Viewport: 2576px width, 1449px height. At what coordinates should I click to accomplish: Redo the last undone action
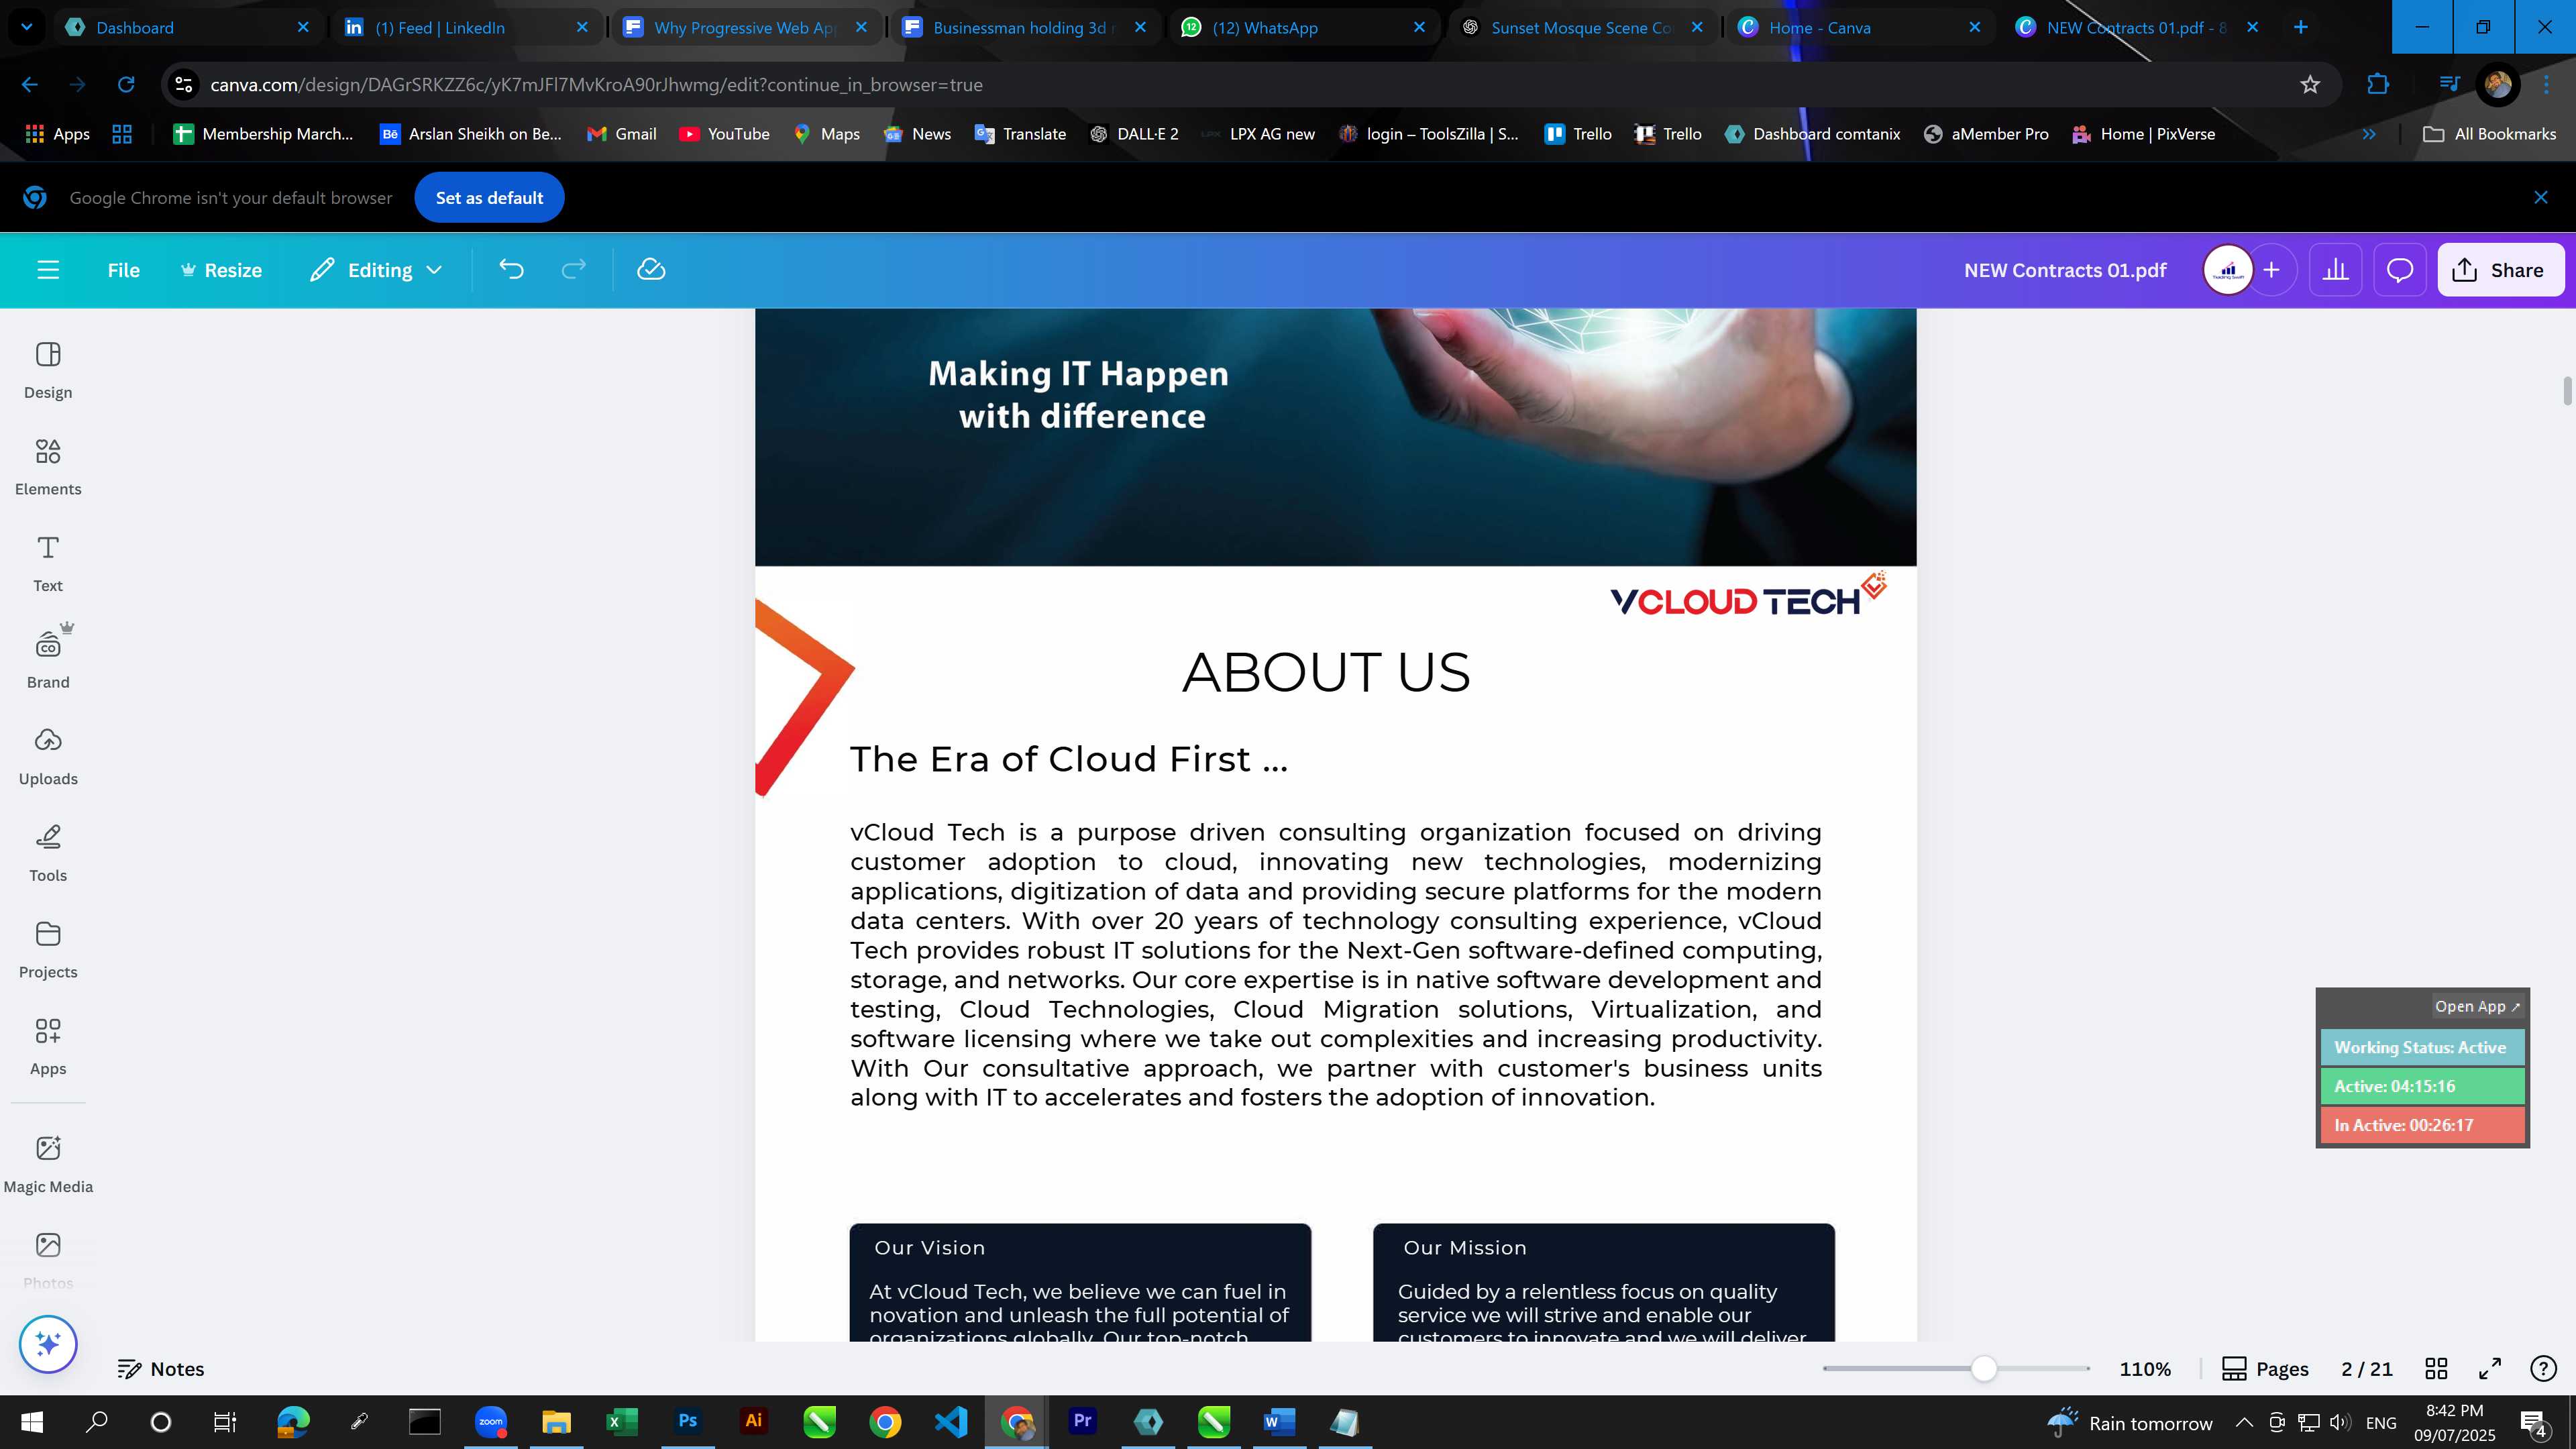click(573, 270)
